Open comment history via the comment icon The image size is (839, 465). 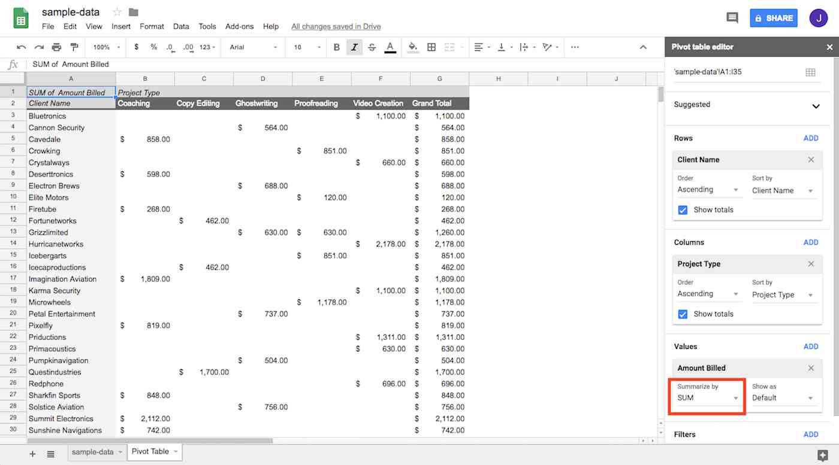[732, 18]
